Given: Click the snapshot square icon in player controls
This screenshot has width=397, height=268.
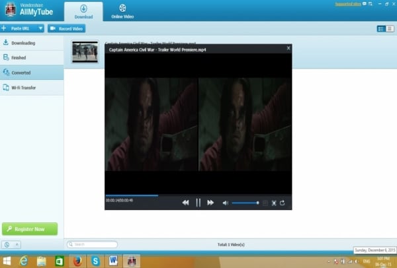Looking at the screenshot, I should tap(265, 203).
